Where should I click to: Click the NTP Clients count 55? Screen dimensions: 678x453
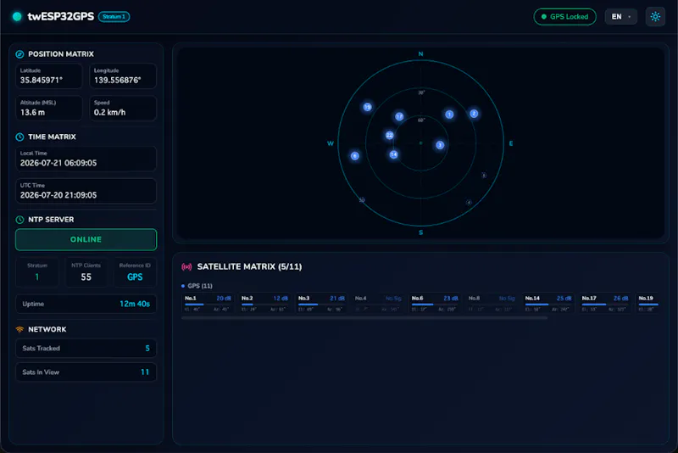pos(86,277)
